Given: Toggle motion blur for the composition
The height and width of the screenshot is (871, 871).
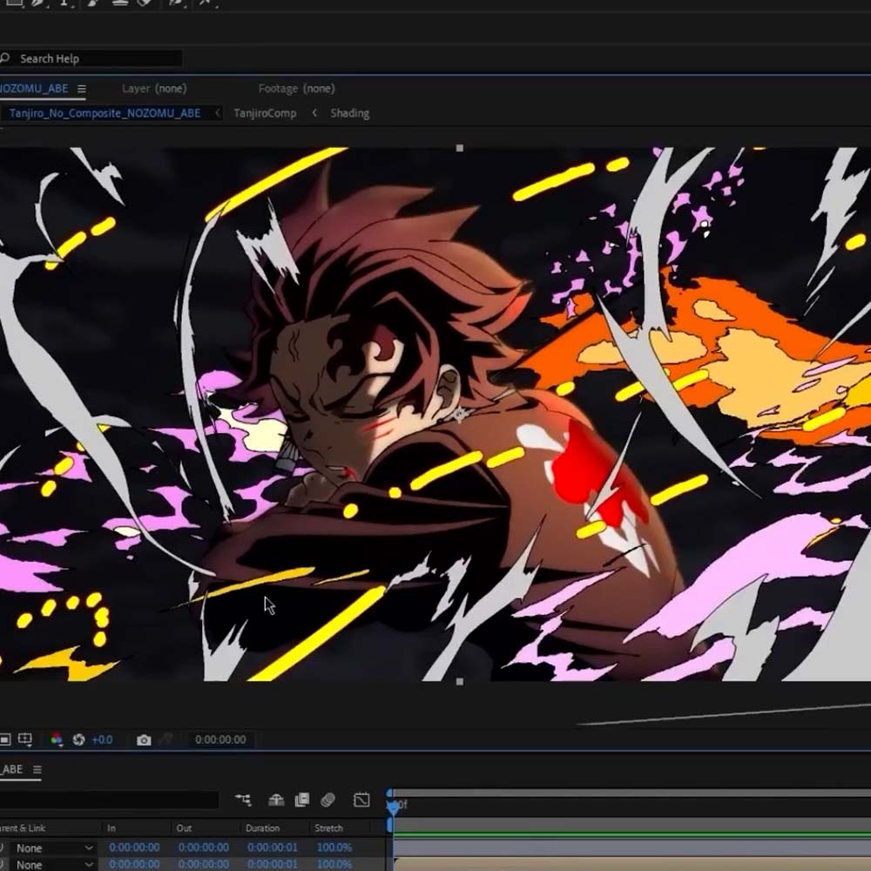Looking at the screenshot, I should (328, 800).
